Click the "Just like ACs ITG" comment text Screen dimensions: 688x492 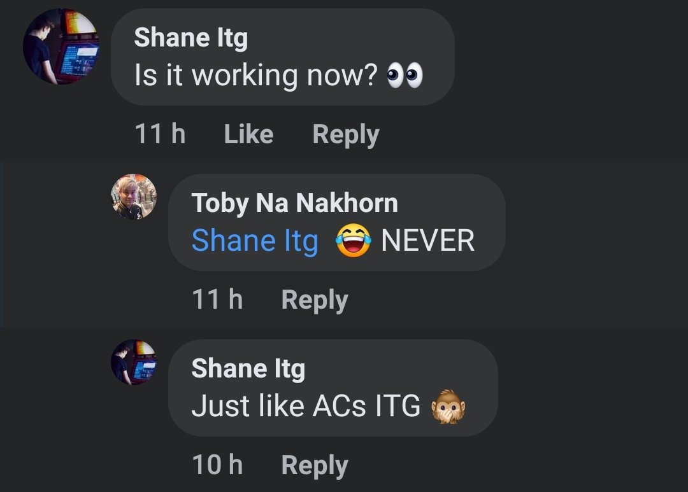(x=306, y=406)
